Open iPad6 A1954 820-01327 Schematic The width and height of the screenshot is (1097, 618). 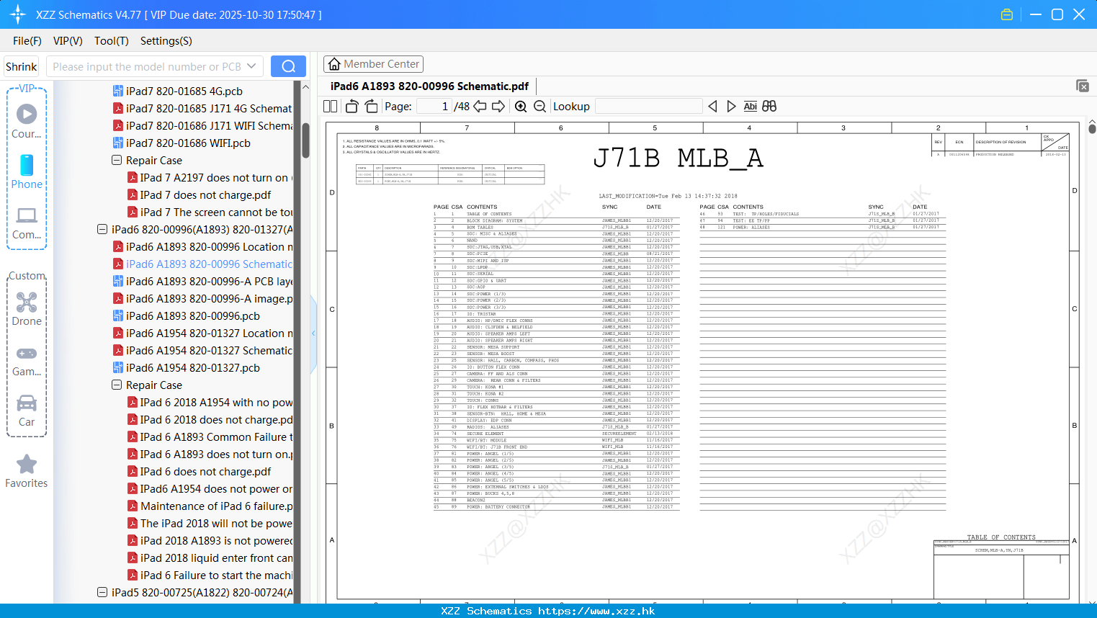point(202,350)
